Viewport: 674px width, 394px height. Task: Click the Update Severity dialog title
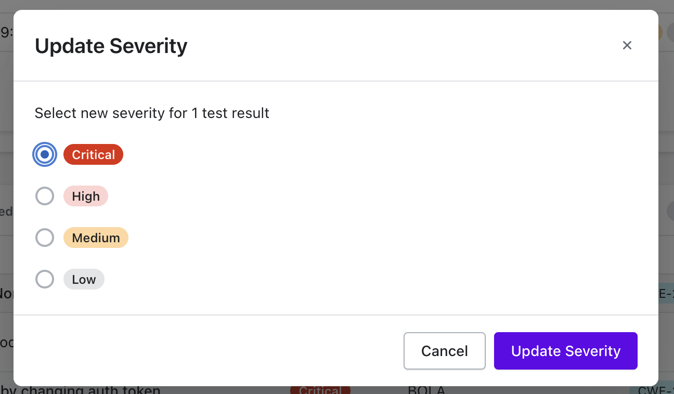pyautogui.click(x=111, y=46)
